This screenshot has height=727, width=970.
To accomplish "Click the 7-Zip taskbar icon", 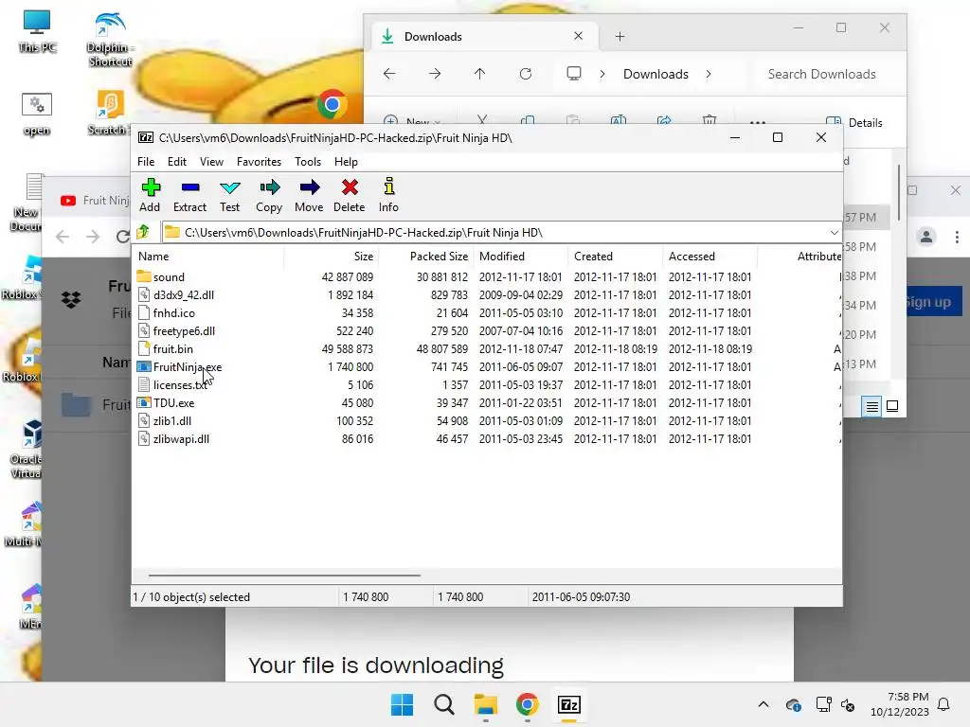I will coord(568,704).
